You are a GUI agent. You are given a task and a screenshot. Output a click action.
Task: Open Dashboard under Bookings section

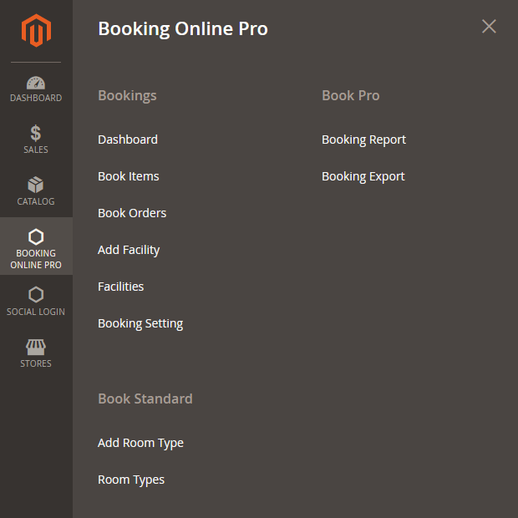(128, 140)
